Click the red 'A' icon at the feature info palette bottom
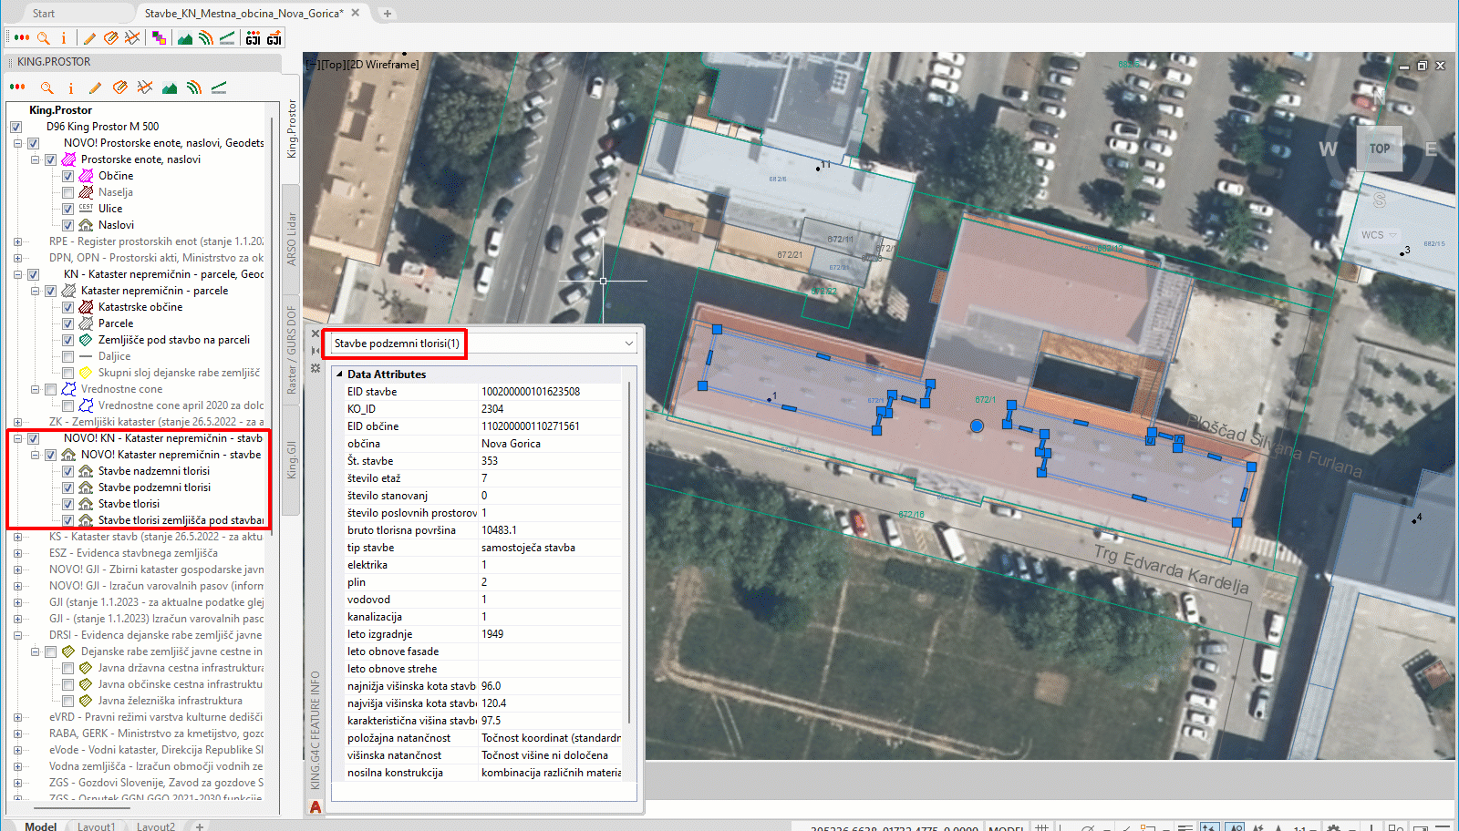The width and height of the screenshot is (1459, 831). point(316,807)
